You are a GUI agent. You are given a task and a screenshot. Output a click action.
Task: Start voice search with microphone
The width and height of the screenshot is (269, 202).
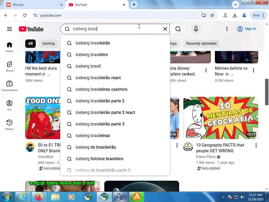click(x=196, y=29)
